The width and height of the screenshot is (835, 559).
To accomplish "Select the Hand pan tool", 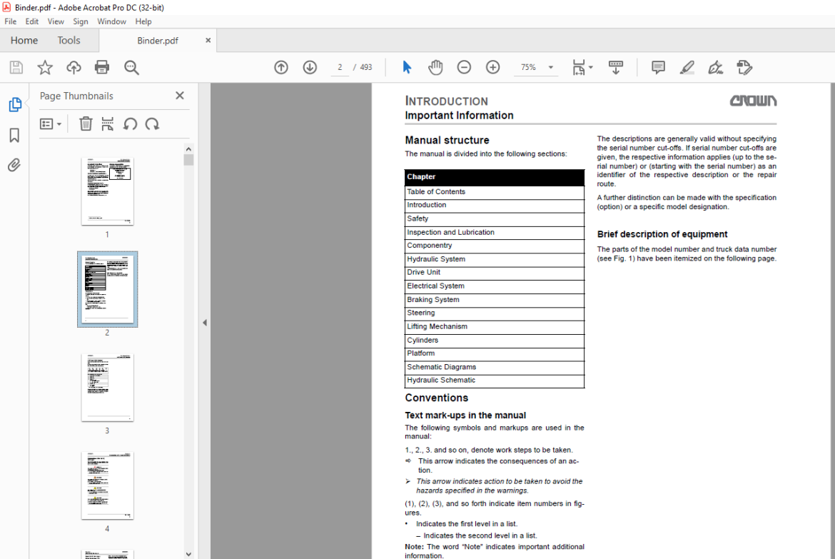I will [435, 67].
